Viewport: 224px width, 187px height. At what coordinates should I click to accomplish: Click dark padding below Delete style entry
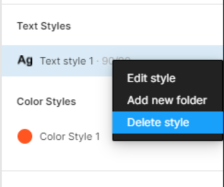coord(168,137)
